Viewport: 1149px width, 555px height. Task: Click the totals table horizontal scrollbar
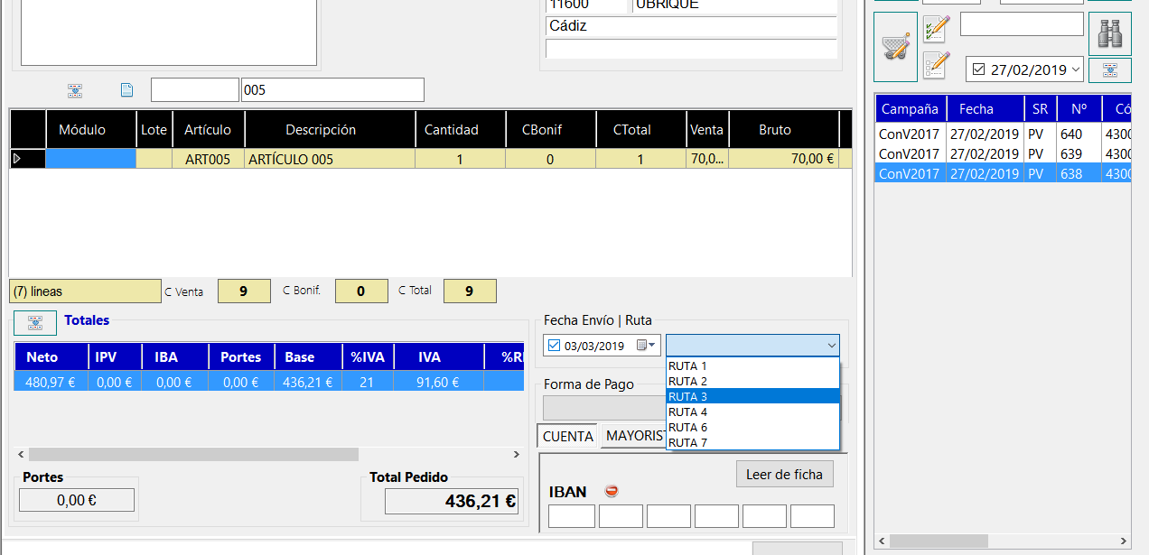pyautogui.click(x=269, y=455)
